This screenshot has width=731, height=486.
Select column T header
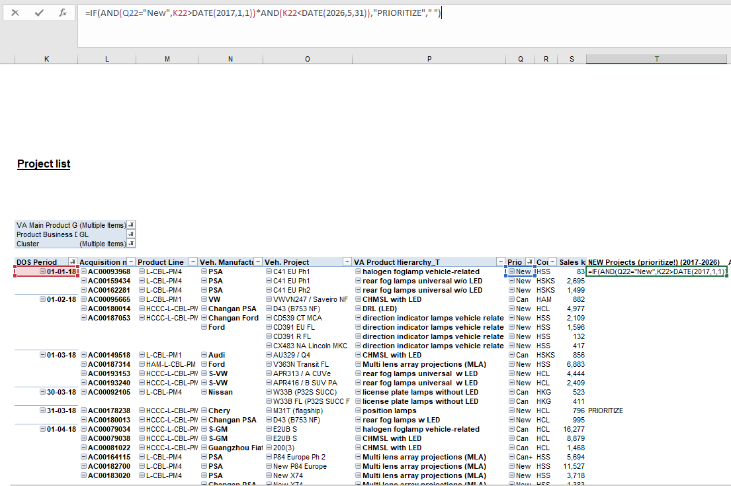tap(656, 59)
